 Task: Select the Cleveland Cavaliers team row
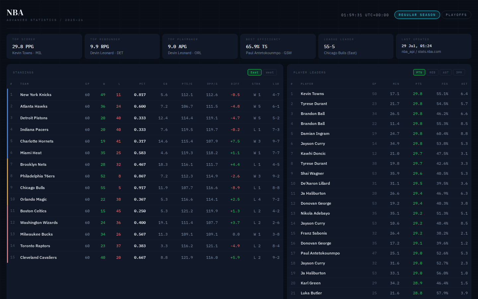click(x=145, y=257)
